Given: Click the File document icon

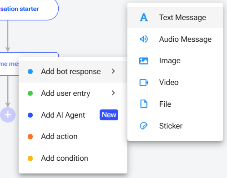Looking at the screenshot, I should (144, 104).
